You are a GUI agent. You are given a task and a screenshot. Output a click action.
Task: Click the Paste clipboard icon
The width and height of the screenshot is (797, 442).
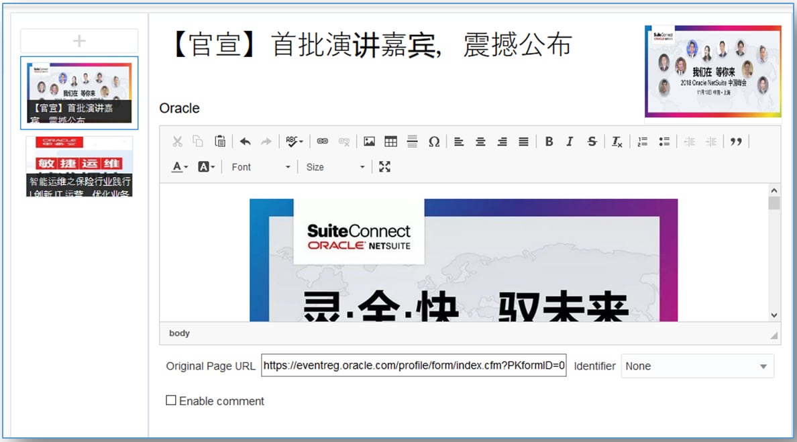tap(220, 142)
